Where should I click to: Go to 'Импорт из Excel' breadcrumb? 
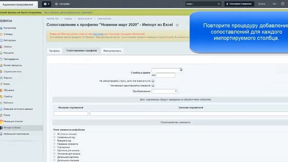(85, 19)
